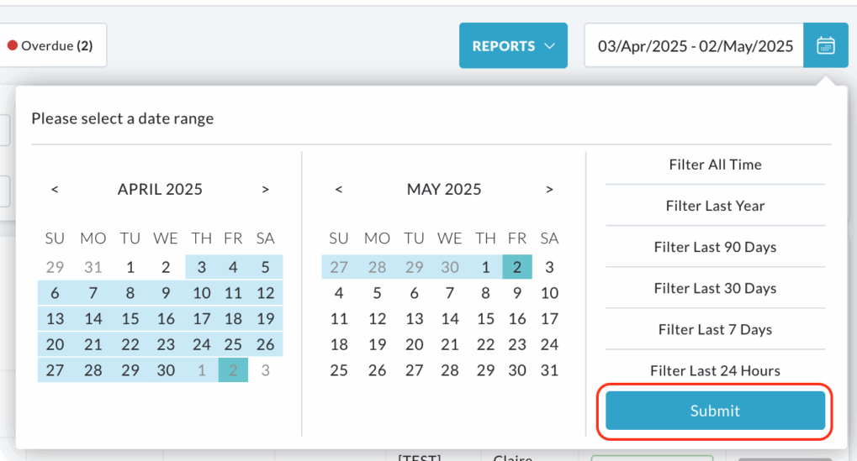Pick Filter Last 7 Days
The width and height of the screenshot is (857, 461).
(715, 329)
